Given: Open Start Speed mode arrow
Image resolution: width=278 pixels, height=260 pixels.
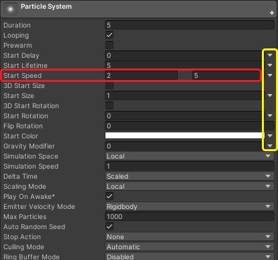Looking at the screenshot, I should (x=270, y=75).
